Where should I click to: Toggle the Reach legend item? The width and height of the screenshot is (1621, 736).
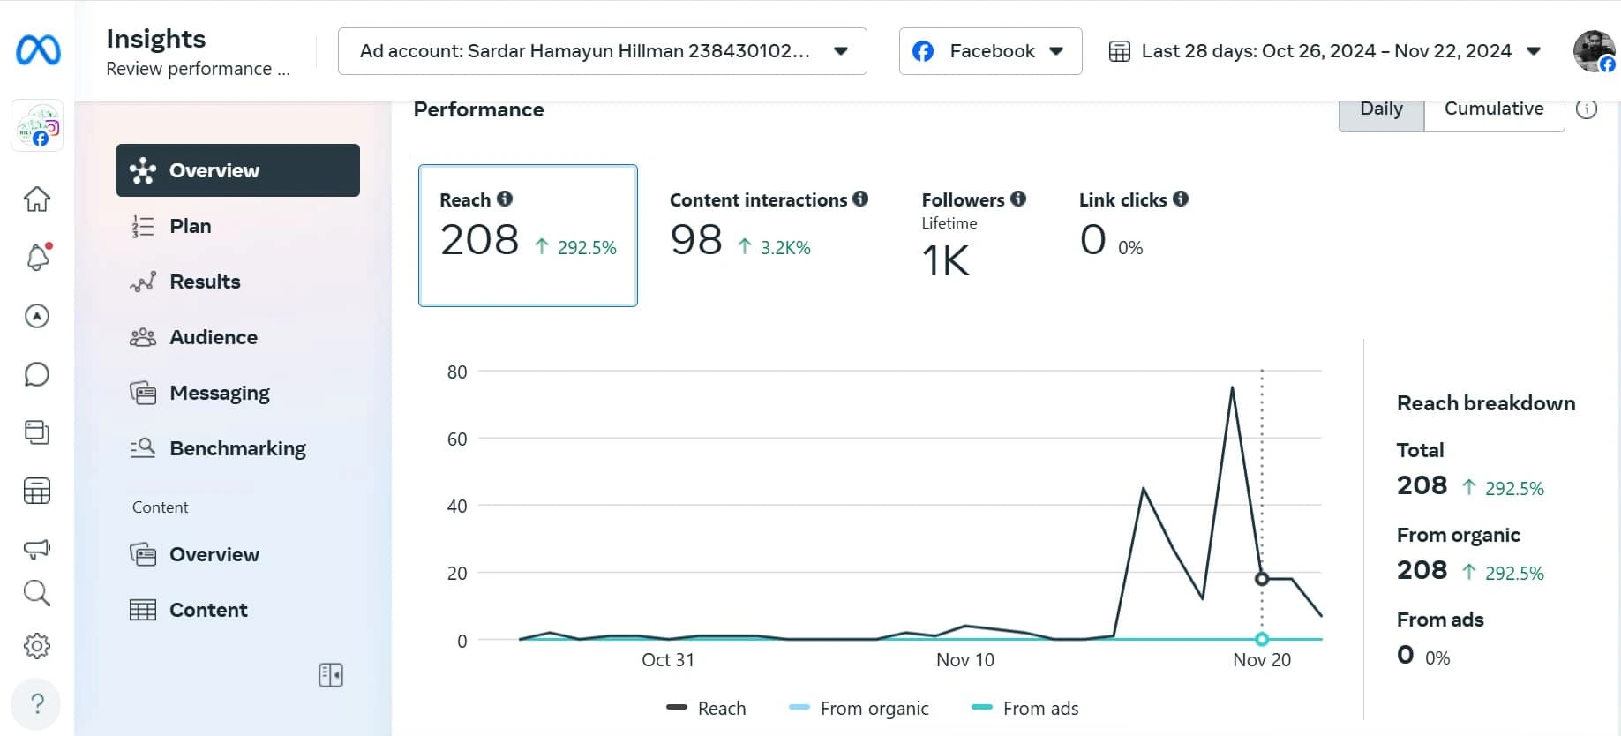(707, 708)
